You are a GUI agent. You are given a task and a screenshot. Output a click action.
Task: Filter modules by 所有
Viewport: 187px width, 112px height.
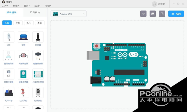click(x=7, y=23)
